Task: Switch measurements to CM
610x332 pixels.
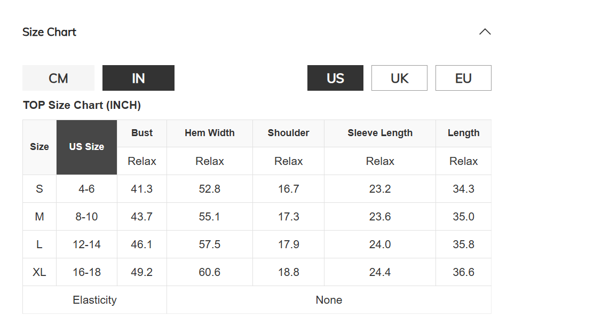Action: 58,78
